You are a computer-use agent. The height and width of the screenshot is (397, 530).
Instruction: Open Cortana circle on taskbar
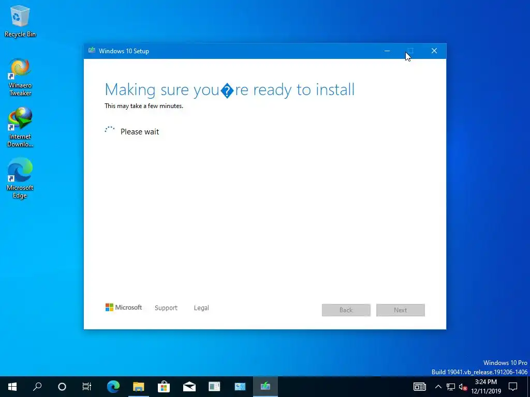pos(62,387)
